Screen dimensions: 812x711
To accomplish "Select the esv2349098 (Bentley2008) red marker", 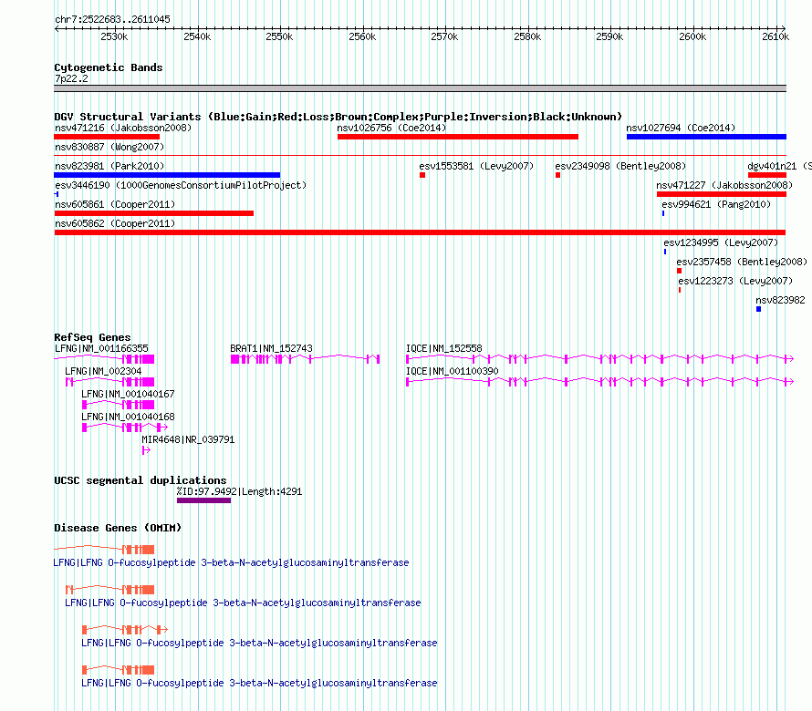I will coord(557,175).
